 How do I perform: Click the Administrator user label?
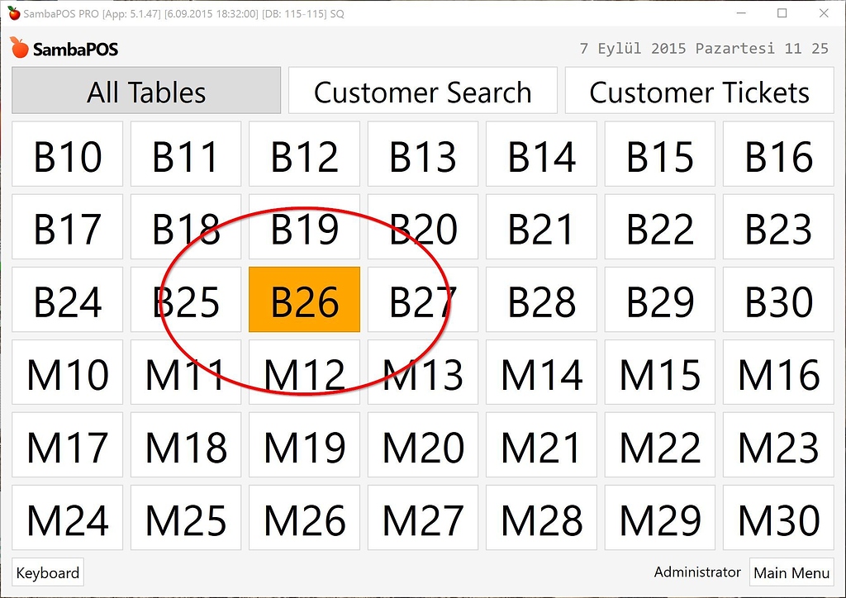coord(696,571)
